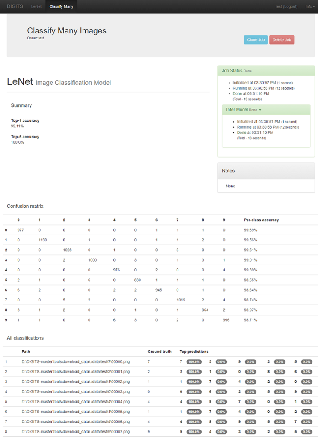This screenshot has height=439, width=318.
Task: Click the Notes panel header
Action: pyautogui.click(x=266, y=171)
